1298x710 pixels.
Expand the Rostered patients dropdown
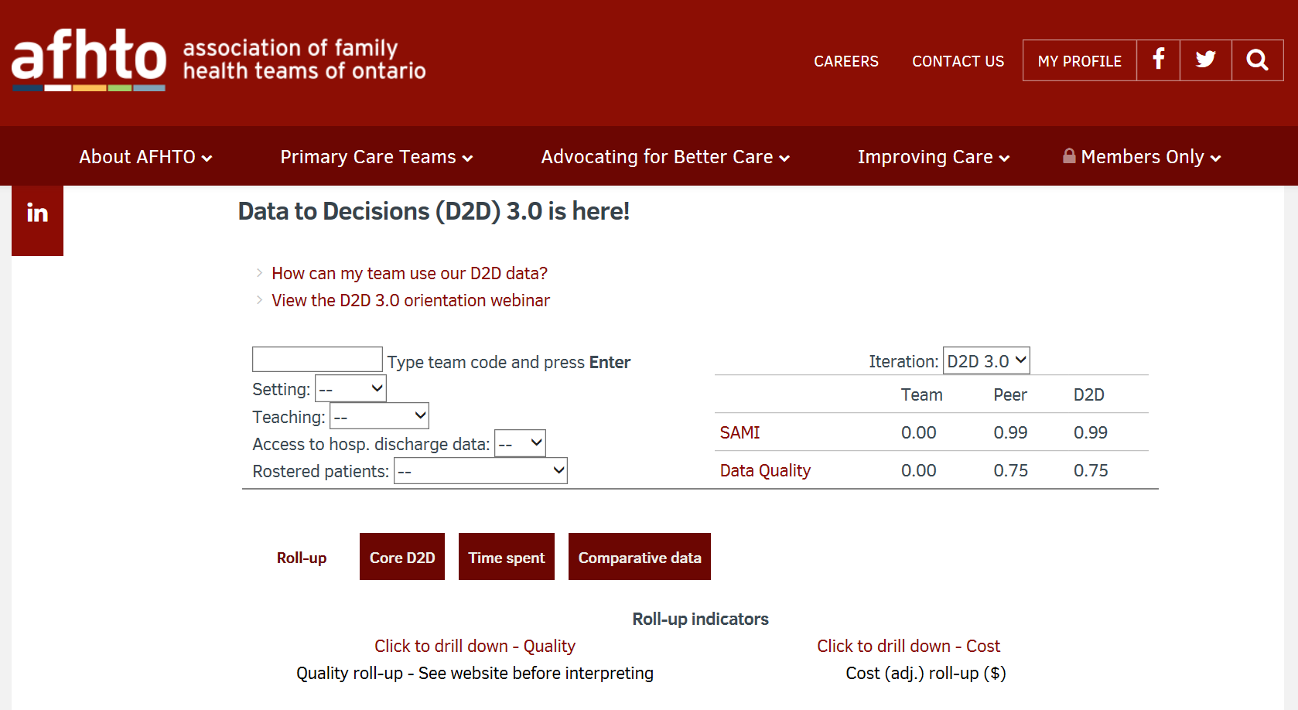480,471
